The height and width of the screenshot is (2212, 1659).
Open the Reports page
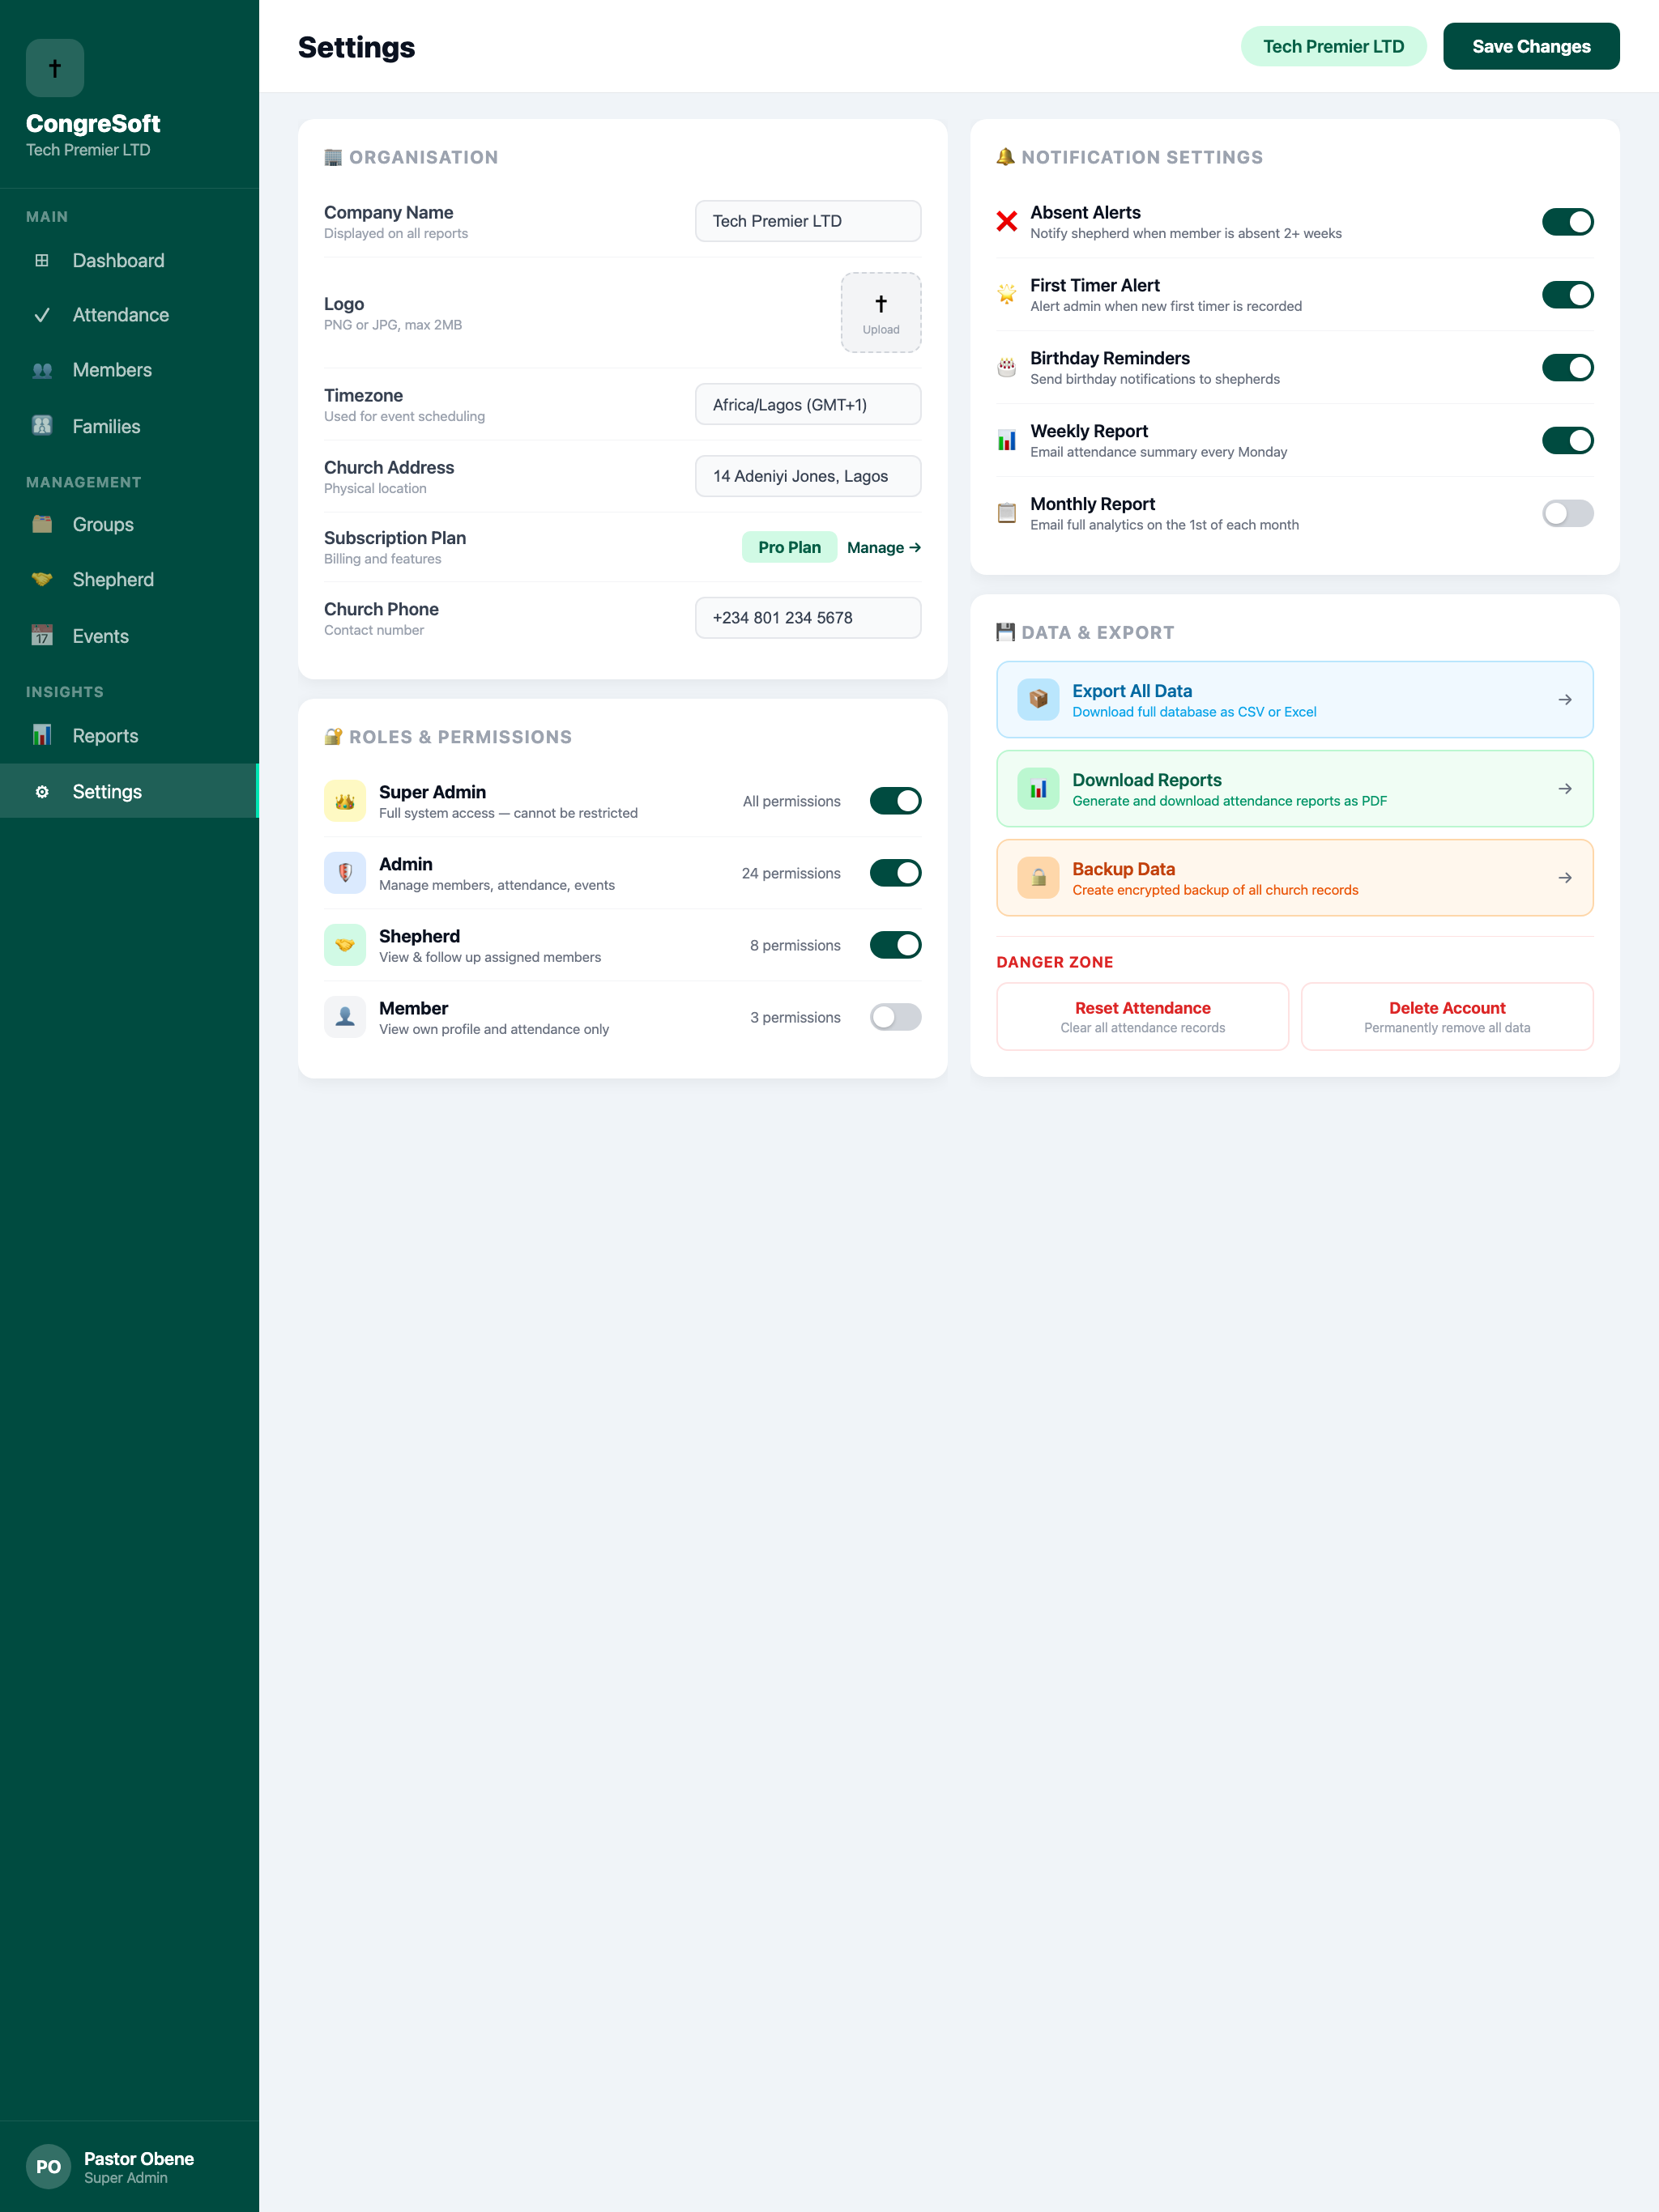click(129, 736)
